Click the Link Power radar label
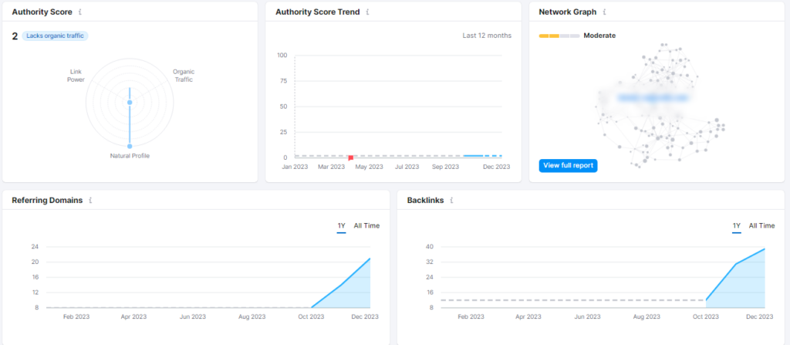The width and height of the screenshot is (790, 345). point(76,76)
